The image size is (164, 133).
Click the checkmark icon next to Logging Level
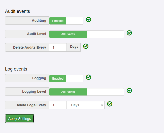click(x=129, y=91)
